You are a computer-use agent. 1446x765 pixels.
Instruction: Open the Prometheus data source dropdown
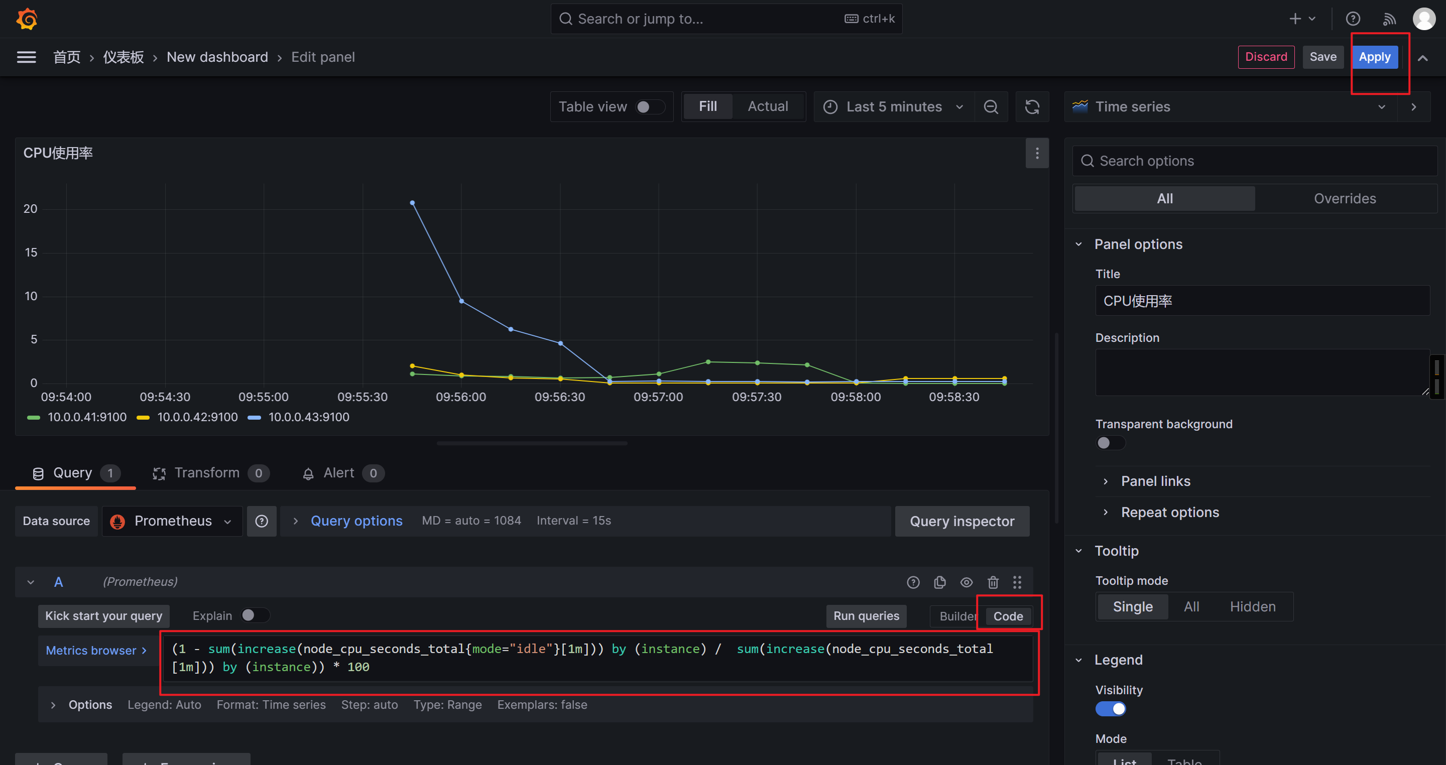tap(172, 521)
